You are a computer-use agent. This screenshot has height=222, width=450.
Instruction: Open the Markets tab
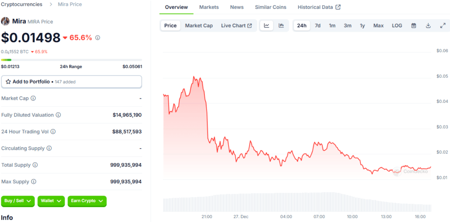click(209, 7)
